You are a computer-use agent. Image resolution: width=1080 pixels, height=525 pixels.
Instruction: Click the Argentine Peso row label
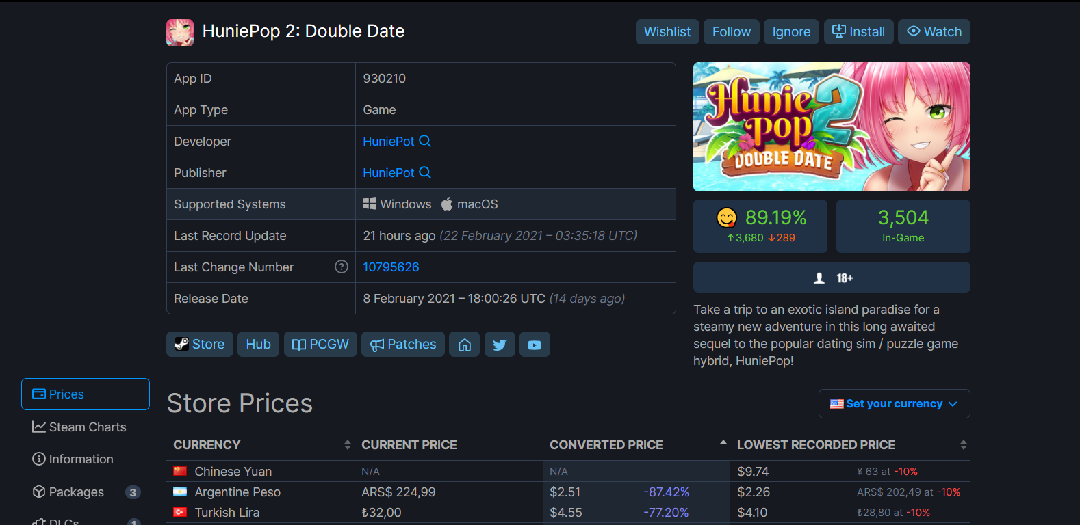pos(237,492)
